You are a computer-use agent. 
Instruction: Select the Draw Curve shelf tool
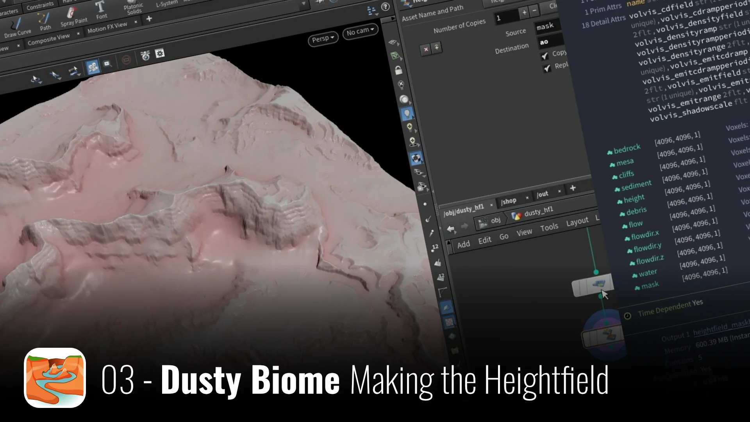coord(17,28)
